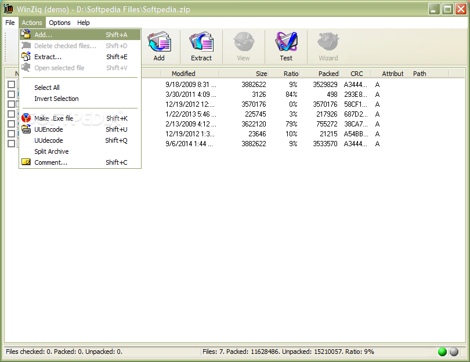The height and width of the screenshot is (362, 470).
Task: Click the green status light
Action: [x=442, y=352]
